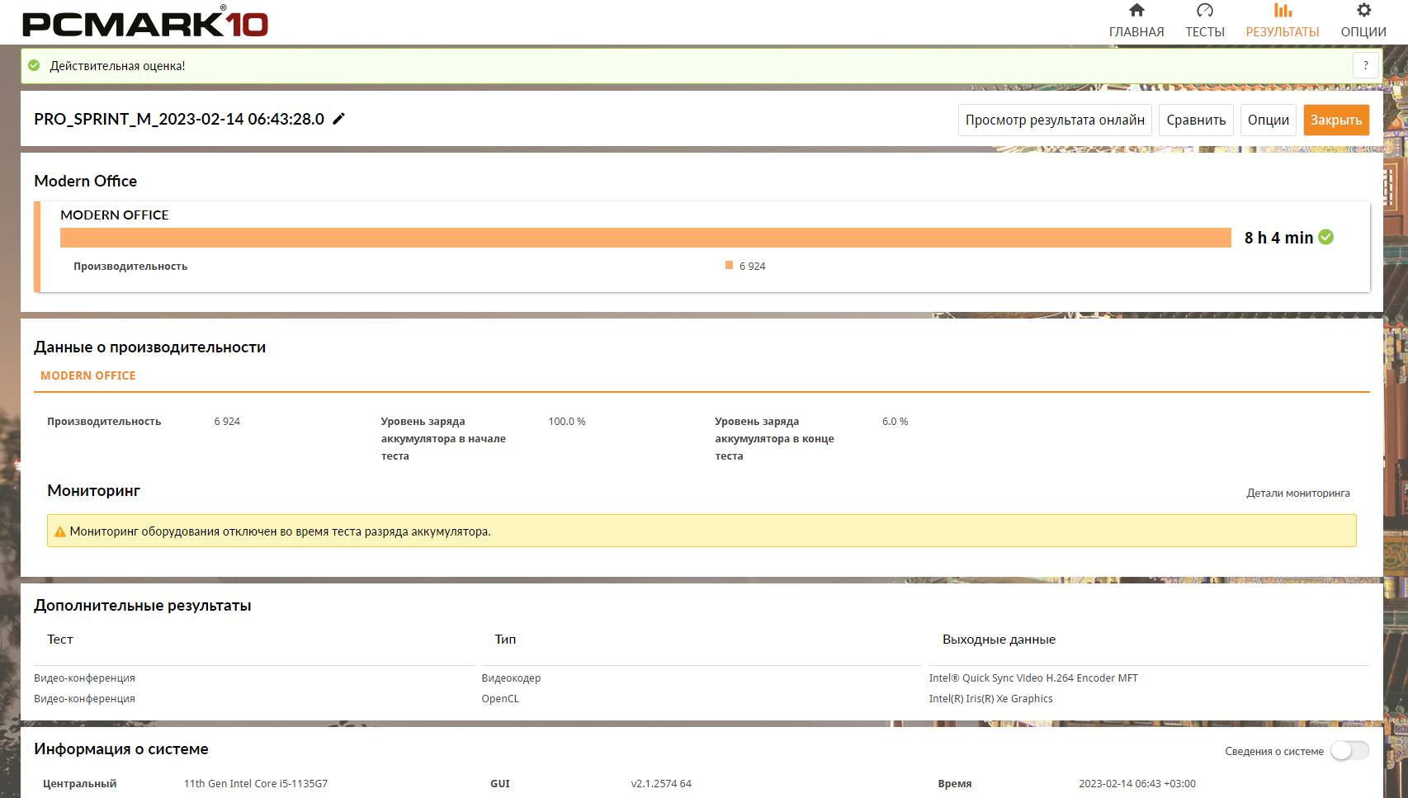Viewport: 1408px width, 798px height.
Task: Open the question mark help button
Action: pos(1366,65)
